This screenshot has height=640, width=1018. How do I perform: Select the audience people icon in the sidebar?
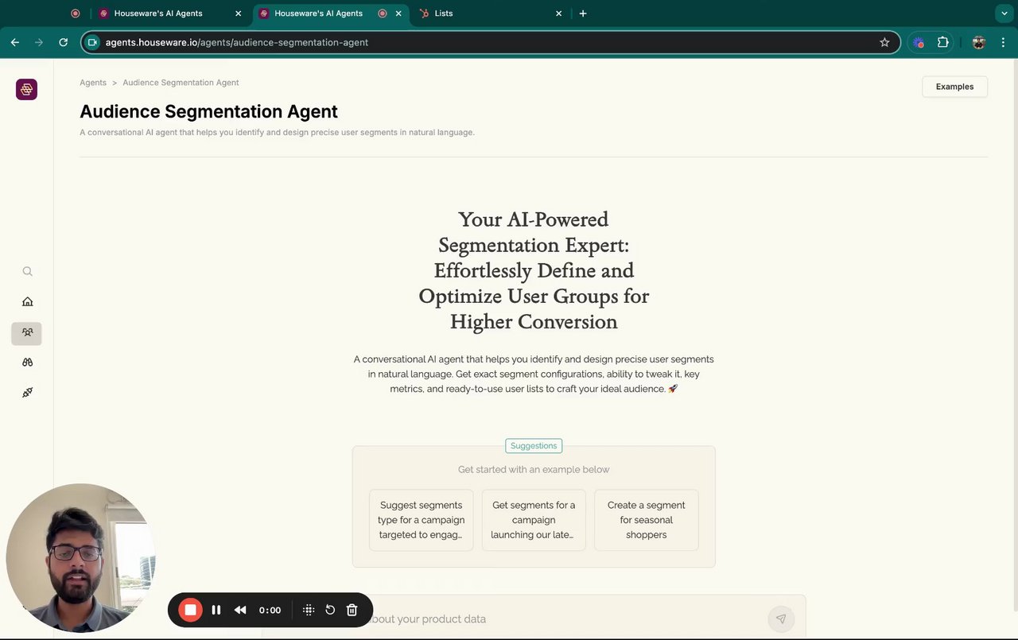26,333
